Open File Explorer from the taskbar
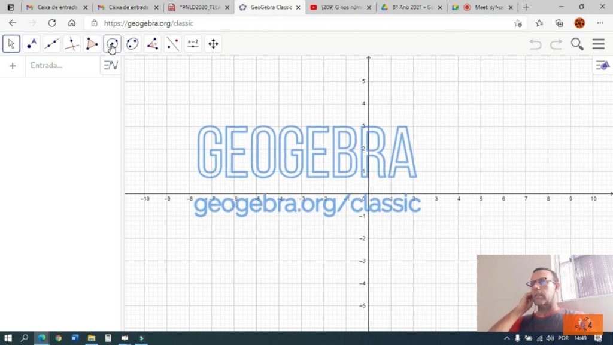The image size is (613, 345). pyautogui.click(x=92, y=338)
